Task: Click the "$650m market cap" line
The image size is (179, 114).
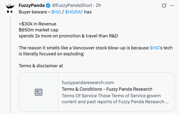Action: pos(39,30)
